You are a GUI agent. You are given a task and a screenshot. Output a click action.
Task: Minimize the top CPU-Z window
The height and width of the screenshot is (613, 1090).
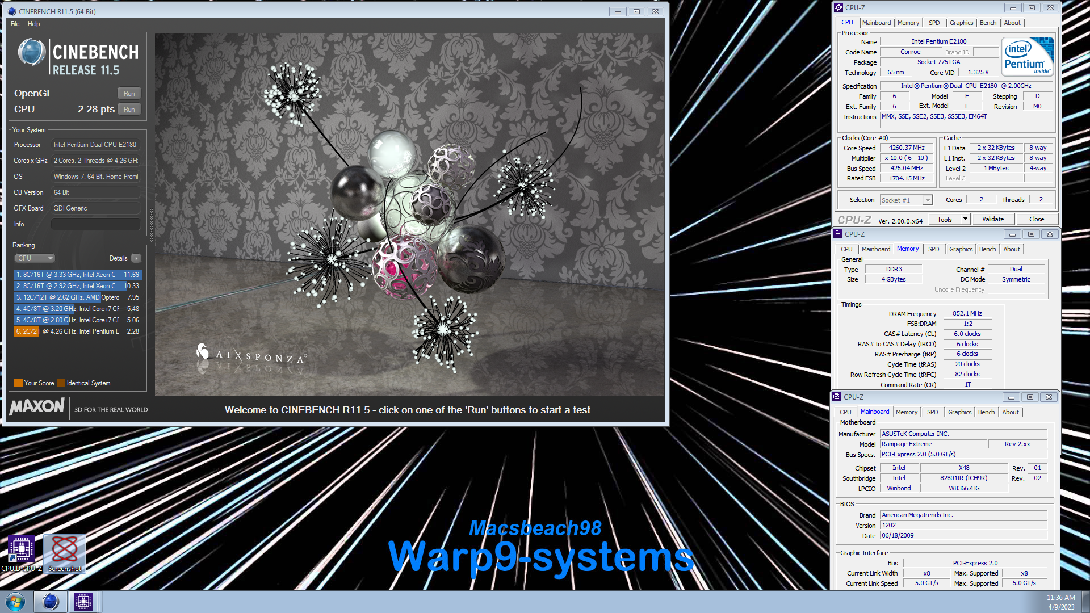pos(1012,7)
